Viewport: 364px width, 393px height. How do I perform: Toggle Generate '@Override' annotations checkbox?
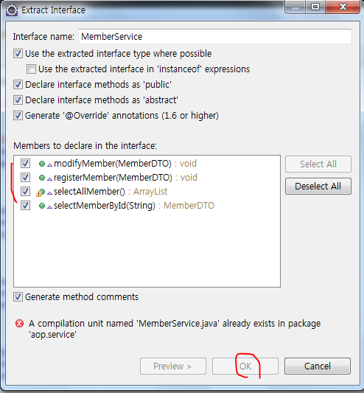[x=18, y=116]
